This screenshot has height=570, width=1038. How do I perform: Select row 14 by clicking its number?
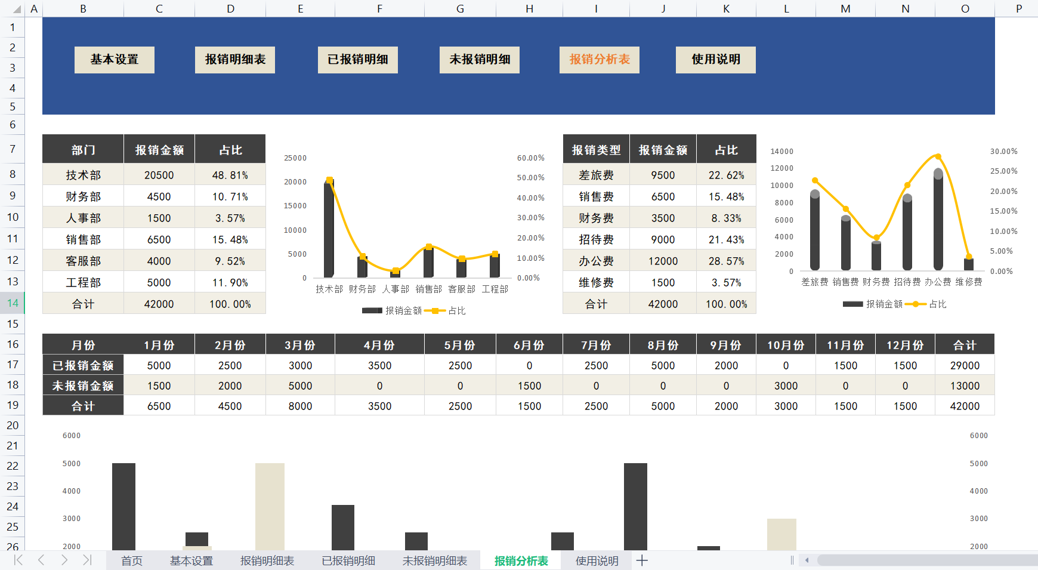13,303
